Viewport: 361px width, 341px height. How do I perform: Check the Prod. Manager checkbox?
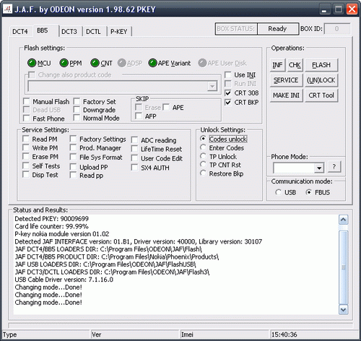[x=73, y=147]
